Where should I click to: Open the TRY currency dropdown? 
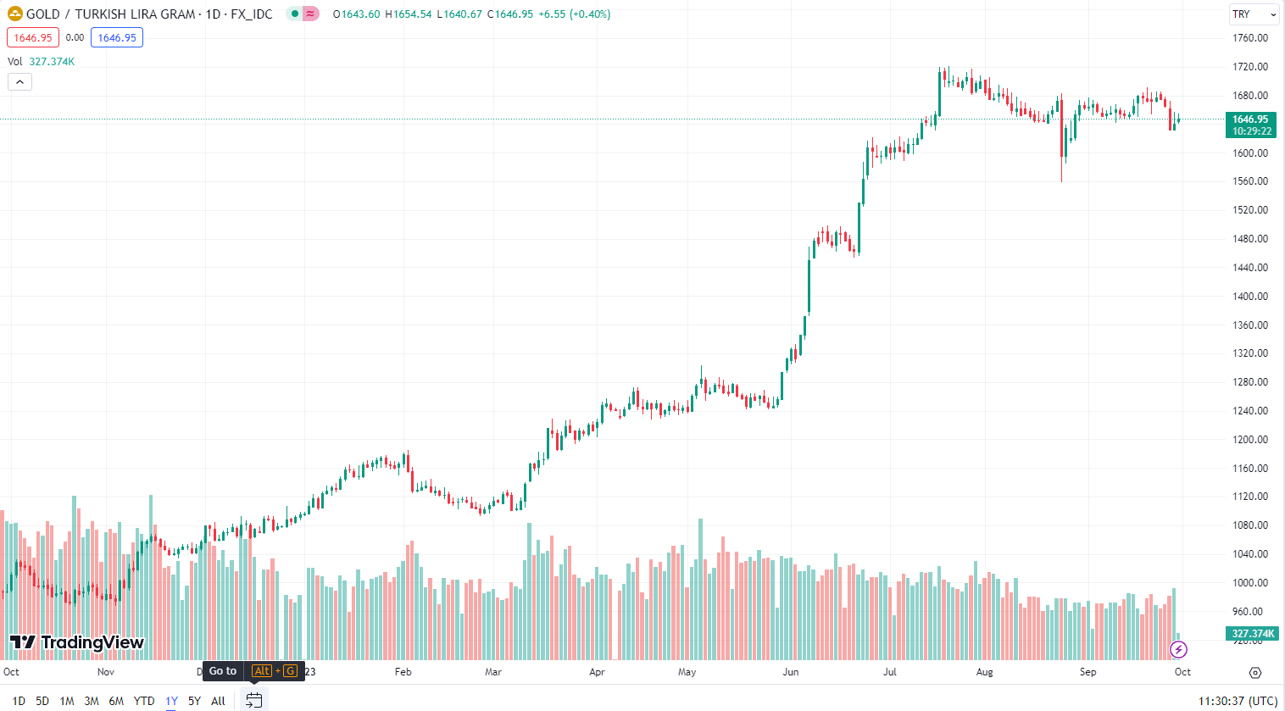[x=1254, y=14]
